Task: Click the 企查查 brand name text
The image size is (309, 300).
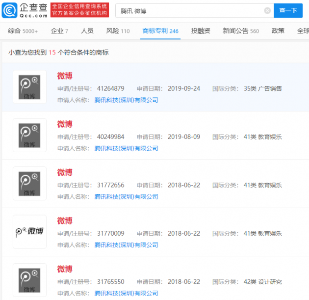Action: pyautogui.click(x=33, y=7)
